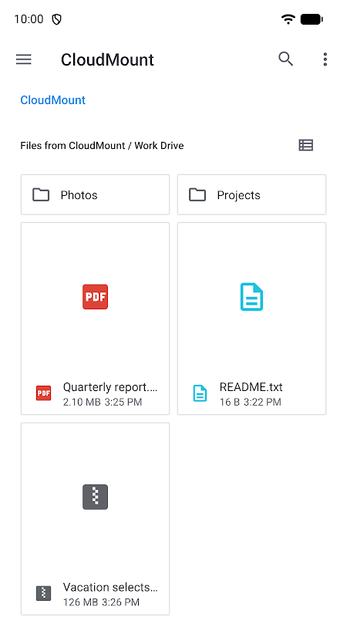Tap the search magnifier icon

pos(286,59)
